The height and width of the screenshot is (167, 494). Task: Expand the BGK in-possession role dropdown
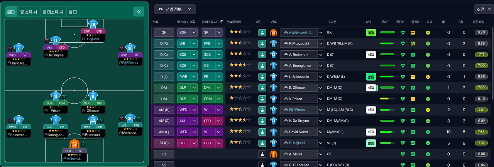(194, 33)
